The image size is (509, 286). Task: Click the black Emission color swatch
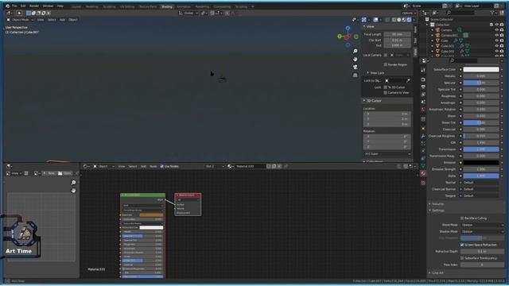coord(480,162)
